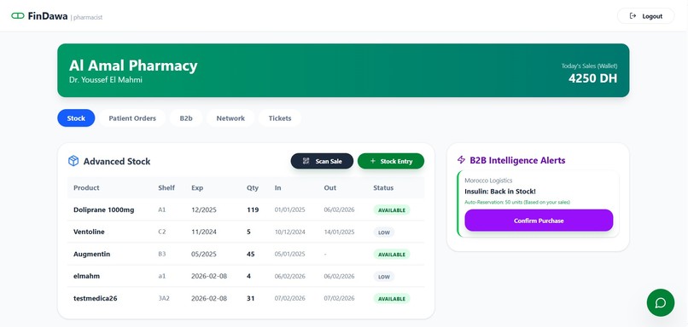
Task: Click the AVAILABLE badge for Doliprane 1000mg
Action: [x=392, y=210]
